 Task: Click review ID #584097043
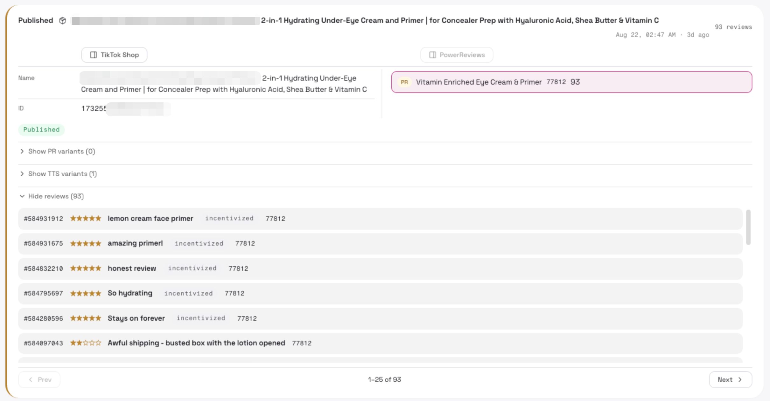pos(44,343)
